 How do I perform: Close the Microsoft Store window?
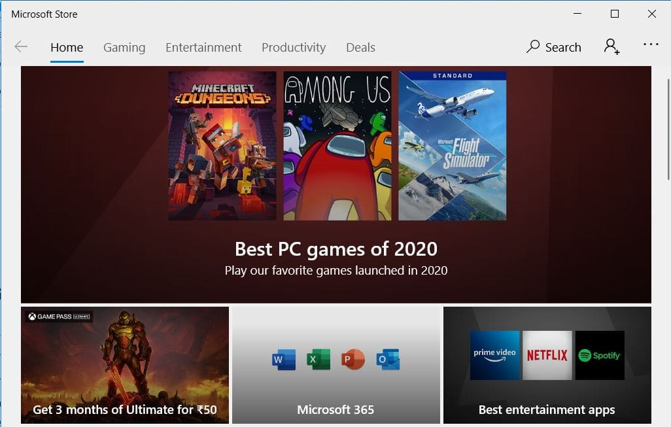coord(652,14)
